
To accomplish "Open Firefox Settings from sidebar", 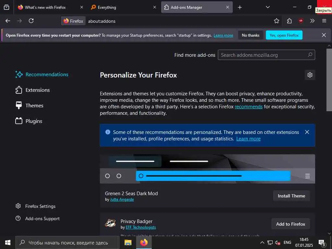I will (x=36, y=206).
